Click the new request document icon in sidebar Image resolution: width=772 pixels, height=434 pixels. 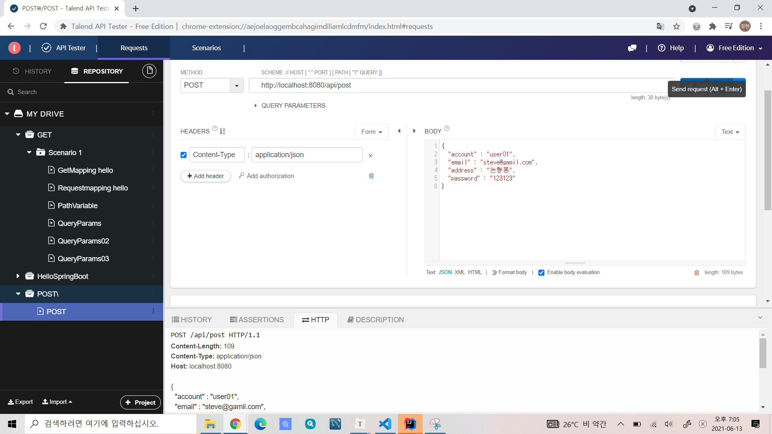tap(149, 71)
